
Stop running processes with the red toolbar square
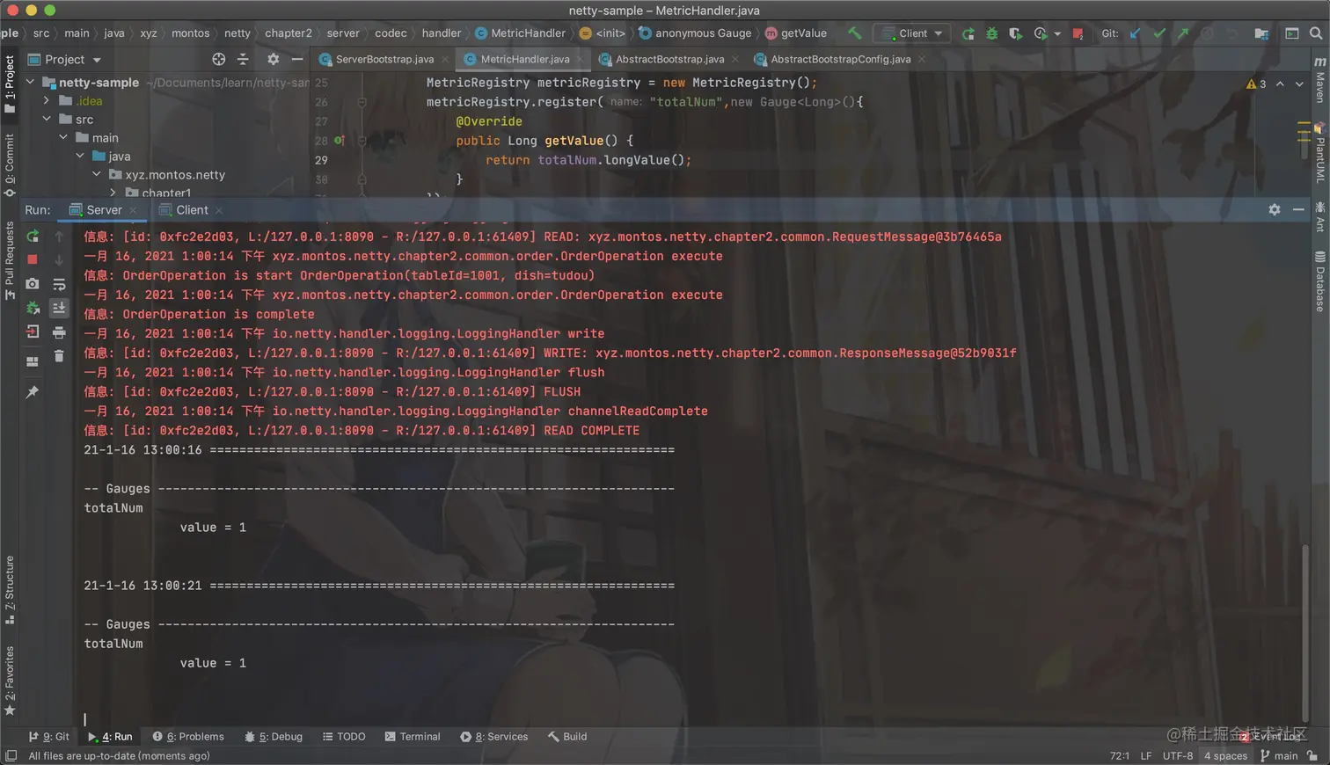point(1078,33)
